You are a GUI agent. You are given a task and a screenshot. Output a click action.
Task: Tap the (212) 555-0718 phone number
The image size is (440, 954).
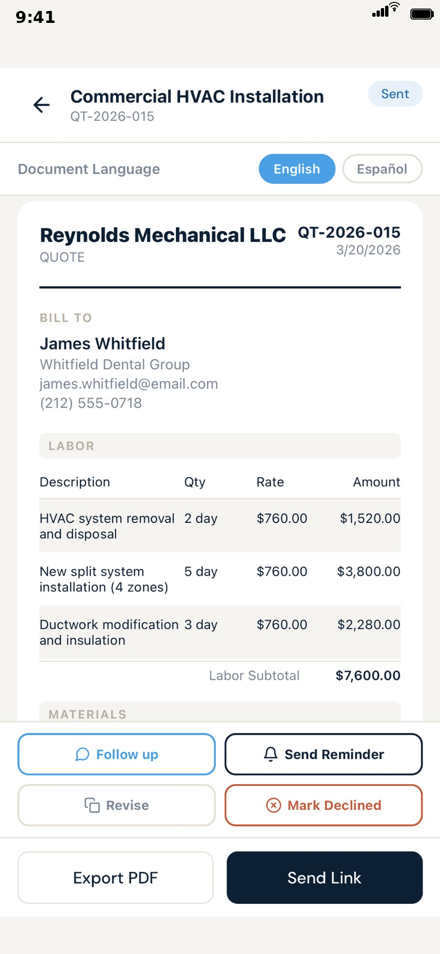coord(91,403)
